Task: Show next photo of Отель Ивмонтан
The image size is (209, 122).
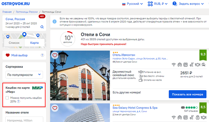Action: coord(88,96)
